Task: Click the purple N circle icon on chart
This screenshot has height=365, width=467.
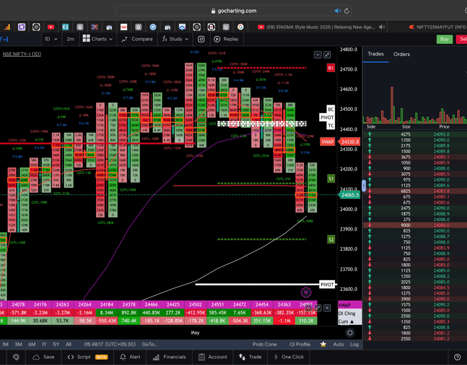Action: tap(306, 292)
